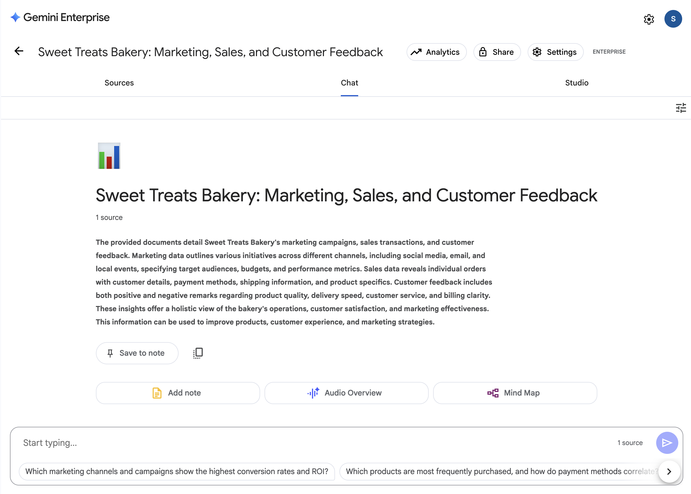Click the back arrow icon
The height and width of the screenshot is (494, 691).
click(x=19, y=51)
